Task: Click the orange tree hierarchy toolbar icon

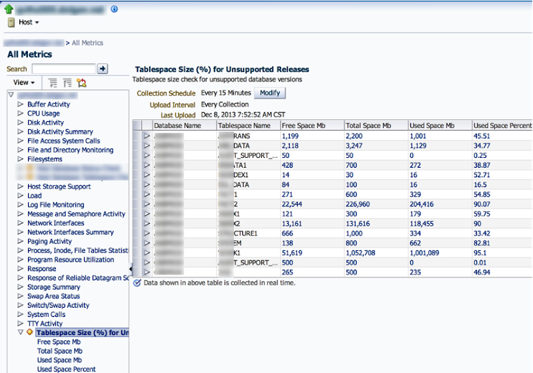Action: point(81,83)
